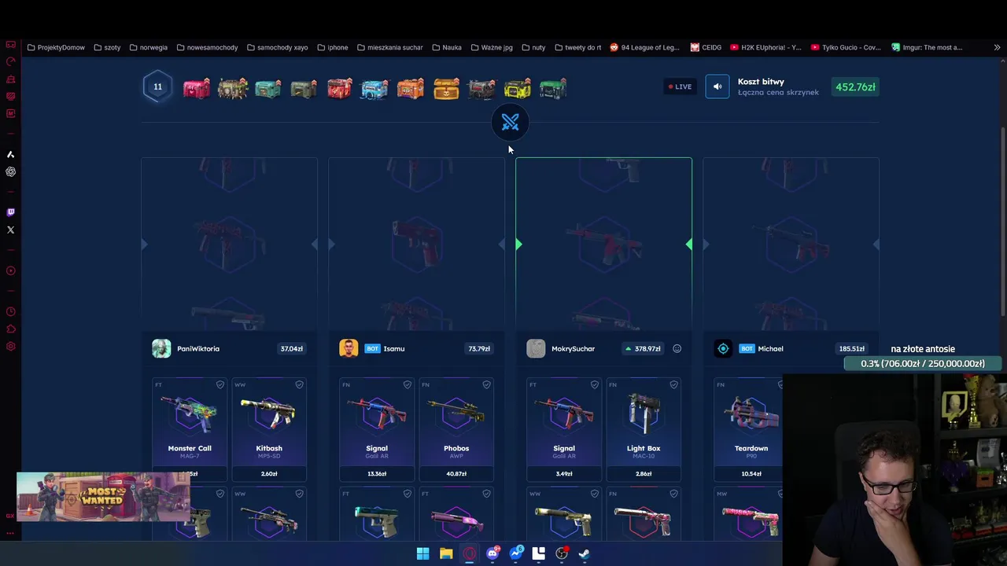The width and height of the screenshot is (1007, 566).
Task: Open the ProjektyDomow bookmark folder
Action: [56, 47]
